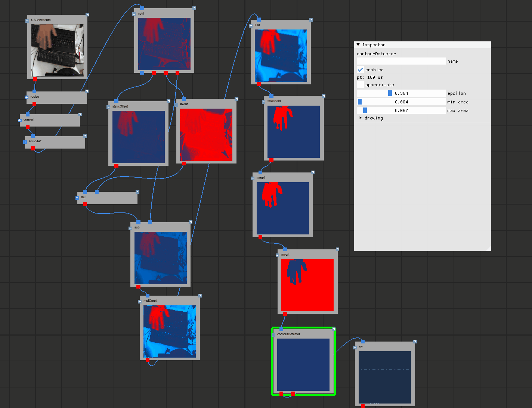The image size is (532, 408).
Task: Enable the approximate checkbox
Action: tap(360, 85)
